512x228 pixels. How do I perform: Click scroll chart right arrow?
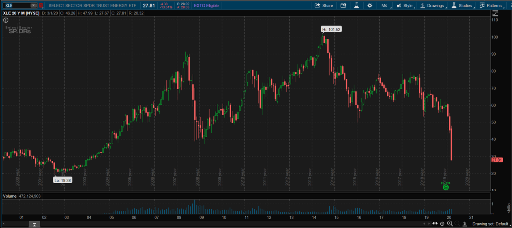point(429,224)
